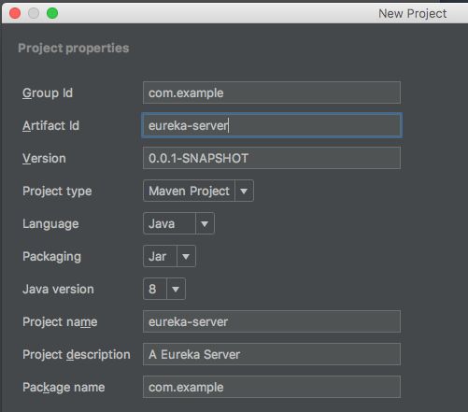Minimize the New Project dialog
The height and width of the screenshot is (412, 468).
34,13
